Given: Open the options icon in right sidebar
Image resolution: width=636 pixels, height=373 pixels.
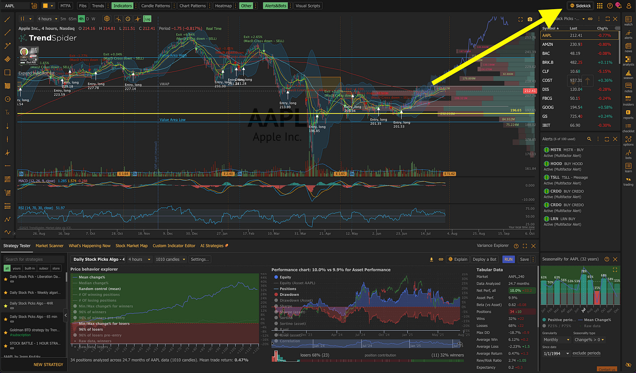Looking at the screenshot, I should pos(628,141).
